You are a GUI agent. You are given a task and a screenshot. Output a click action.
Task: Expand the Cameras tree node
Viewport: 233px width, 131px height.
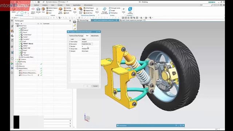tap(16, 59)
